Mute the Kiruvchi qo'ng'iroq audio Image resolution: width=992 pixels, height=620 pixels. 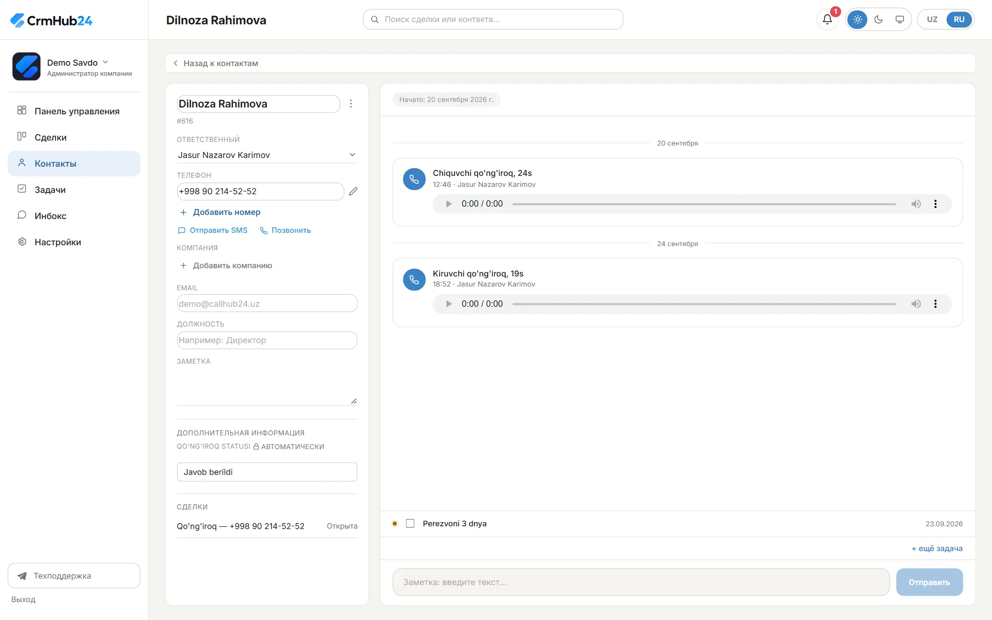coord(916,304)
